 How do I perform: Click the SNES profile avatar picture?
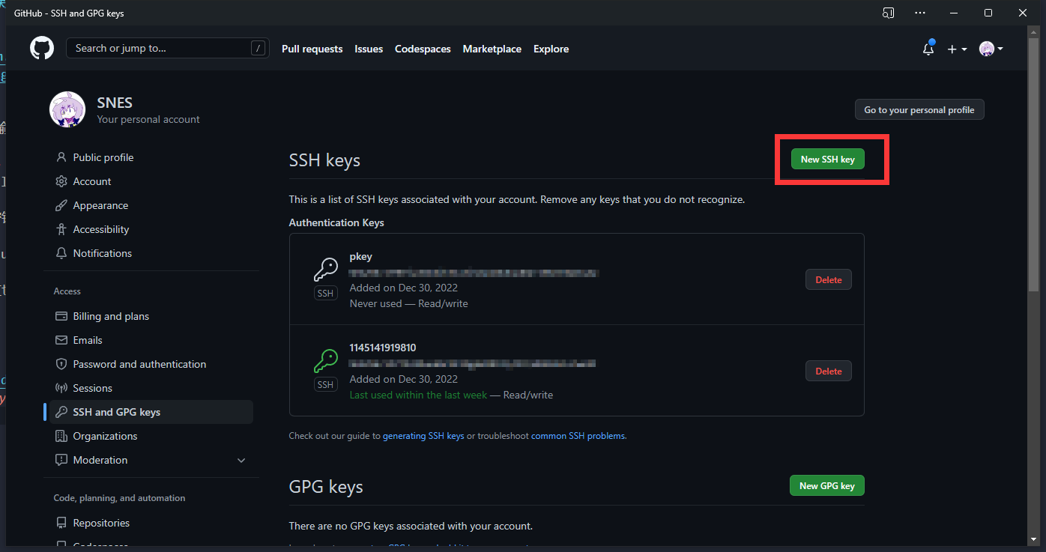pos(67,109)
